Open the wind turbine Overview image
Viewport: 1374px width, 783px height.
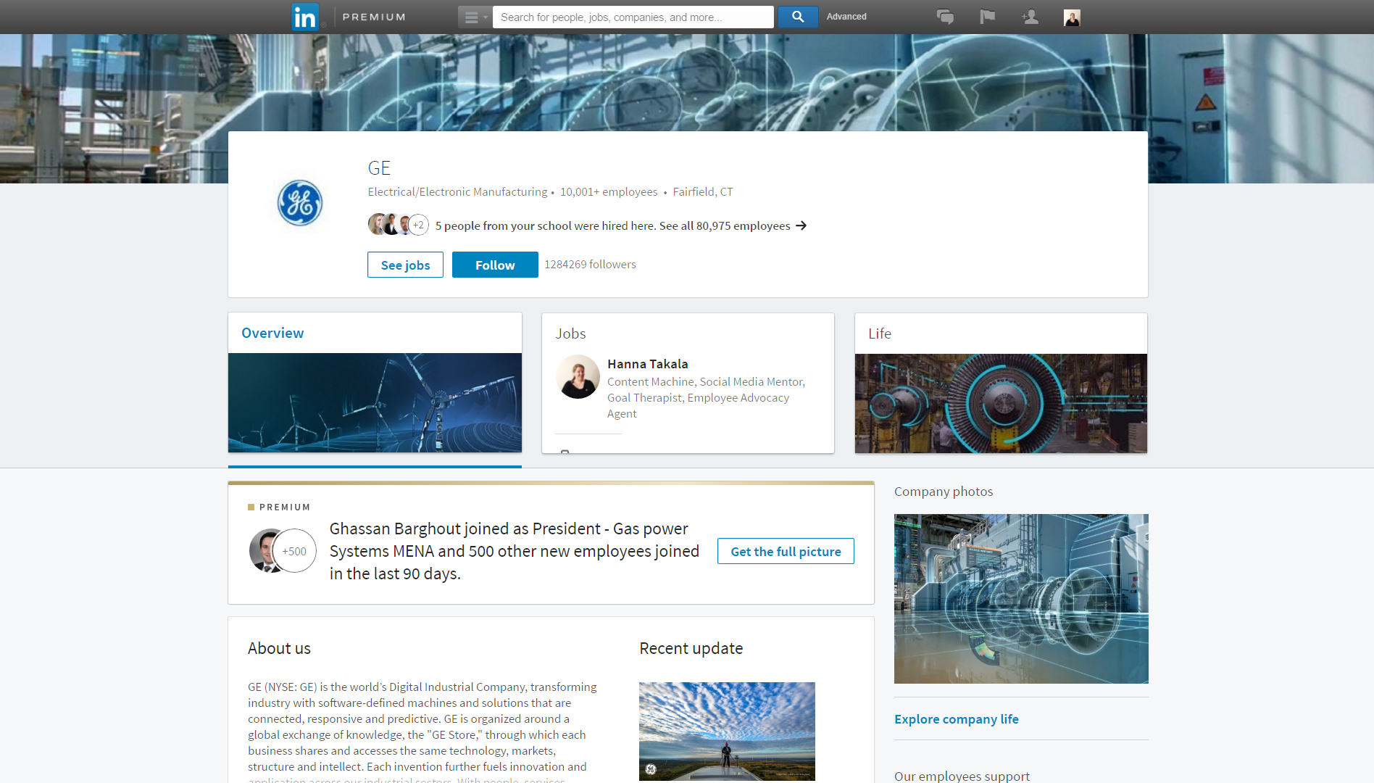[375, 403]
